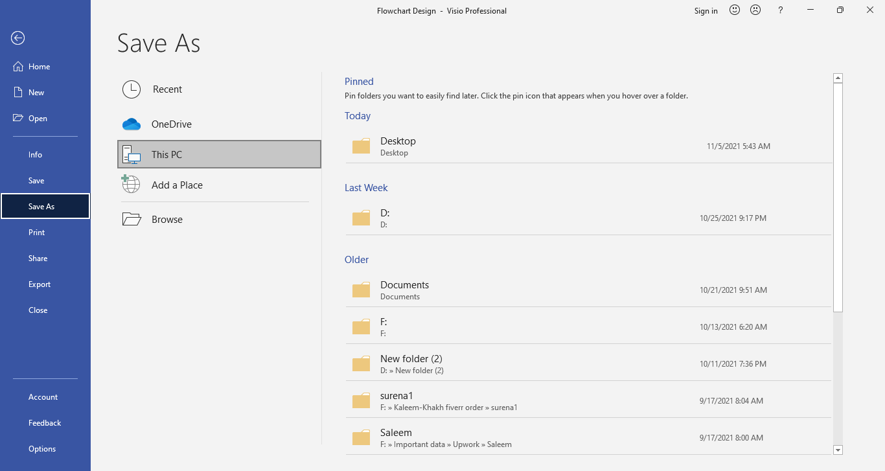This screenshot has height=471, width=885.
Task: Click the frowning face feedback icon
Action: pos(755,10)
